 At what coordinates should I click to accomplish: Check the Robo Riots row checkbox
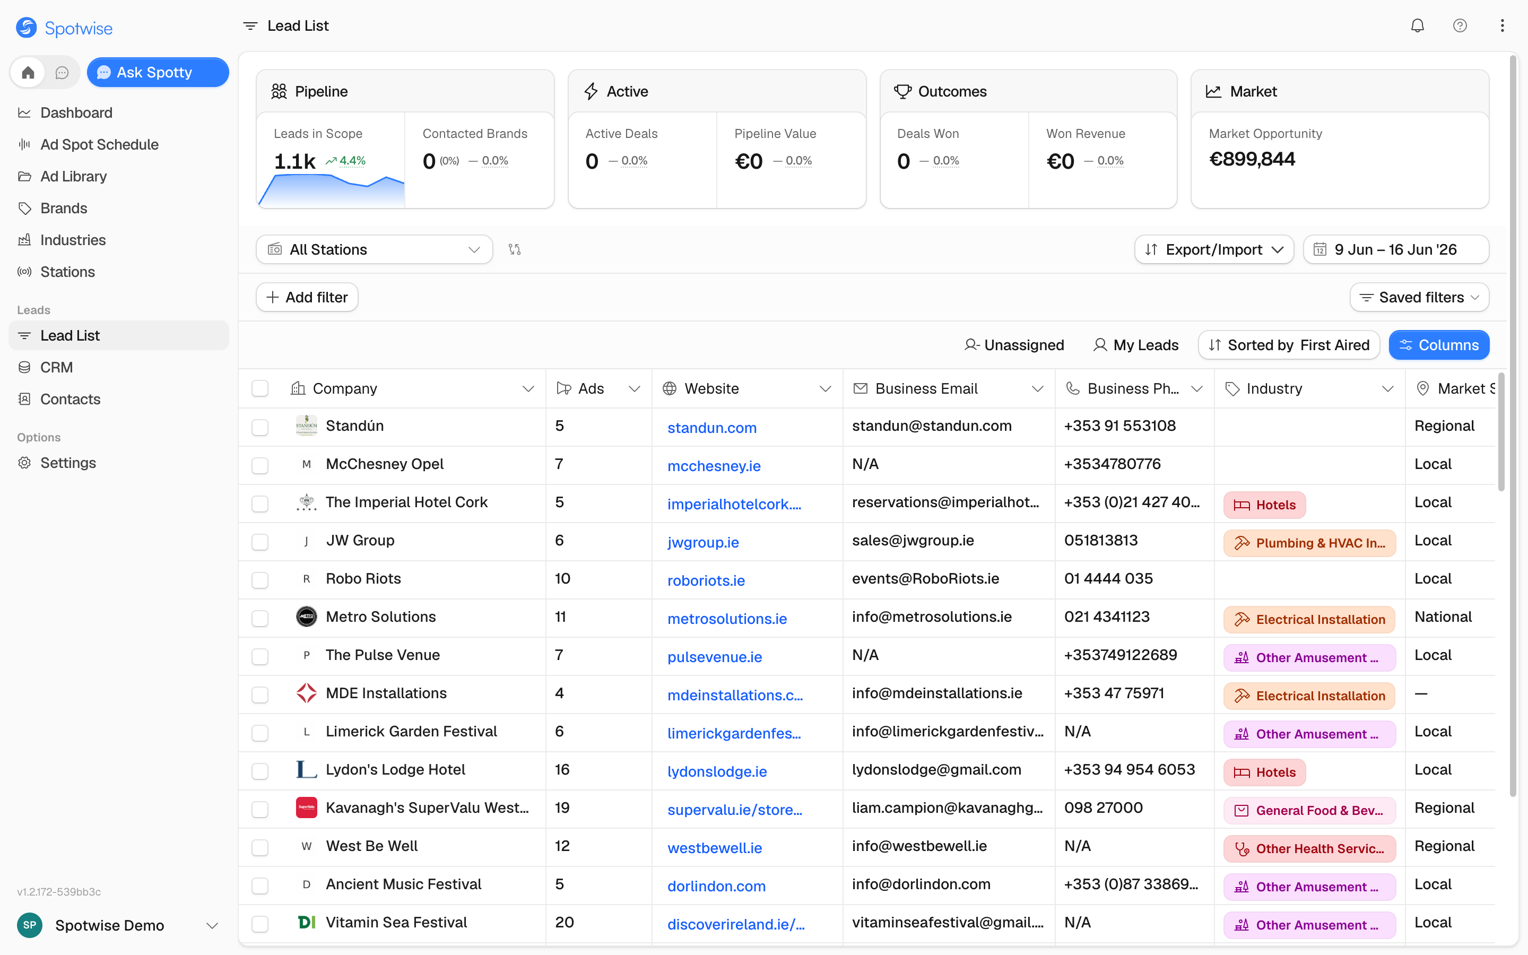point(260,580)
